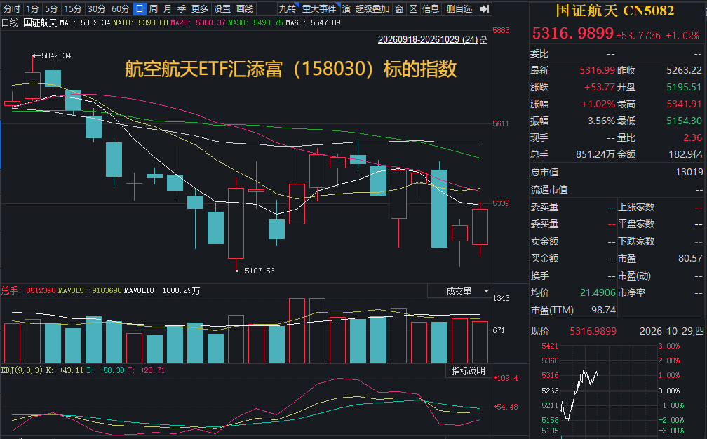Toggle the date range lock icon
707x439 pixels.
(484, 40)
